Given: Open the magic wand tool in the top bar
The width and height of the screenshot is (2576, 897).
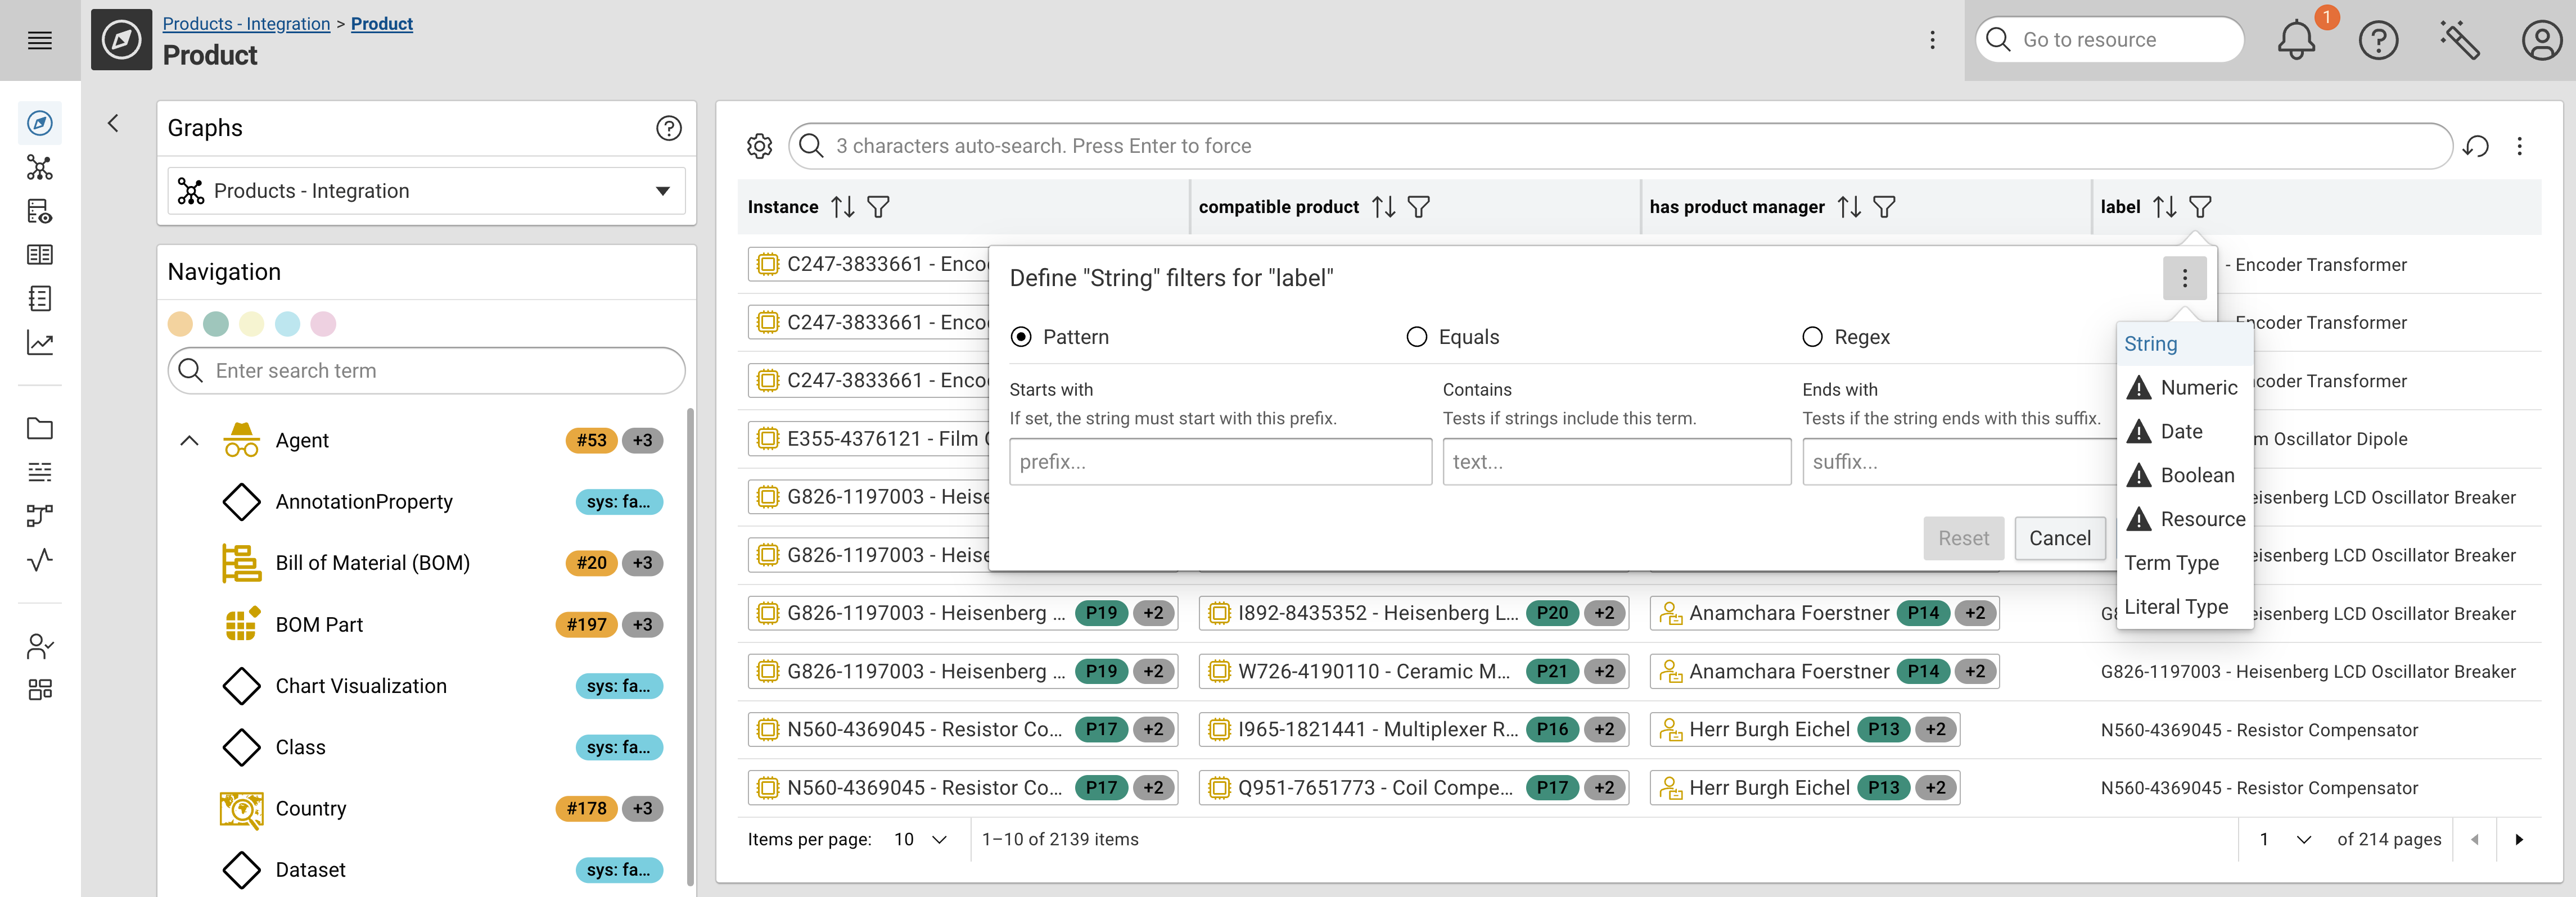Looking at the screenshot, I should click(2460, 40).
